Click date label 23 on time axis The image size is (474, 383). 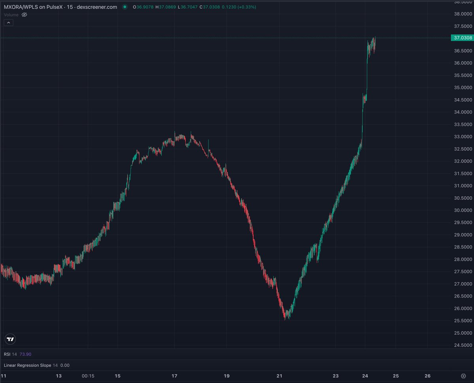(x=336, y=376)
